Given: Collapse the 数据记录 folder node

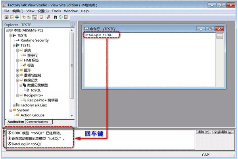Looking at the screenshot, I should tap(17, 80).
